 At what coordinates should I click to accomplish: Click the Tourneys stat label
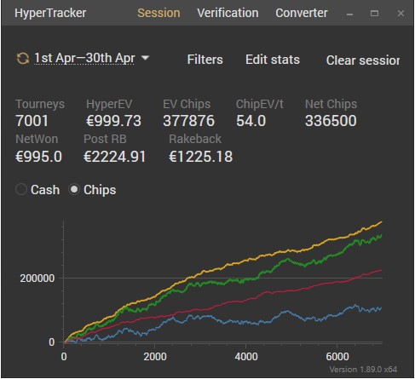pyautogui.click(x=40, y=104)
